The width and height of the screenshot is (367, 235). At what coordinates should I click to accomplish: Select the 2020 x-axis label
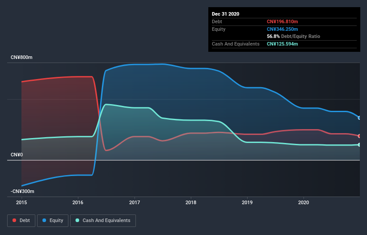[x=304, y=202]
